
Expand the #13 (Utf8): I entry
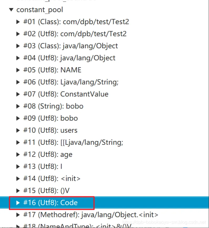tap(18, 167)
